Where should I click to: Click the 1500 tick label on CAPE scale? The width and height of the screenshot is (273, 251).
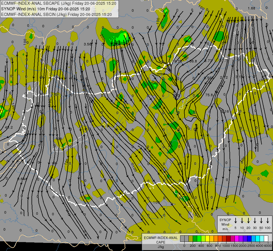pos(235,246)
